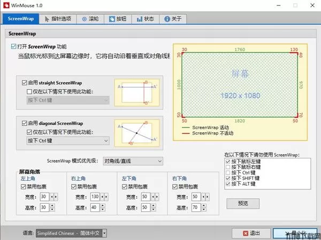Toggle 禁用包裹 checkbox under 右上角
The width and height of the screenshot is (321, 240).
click(74, 187)
